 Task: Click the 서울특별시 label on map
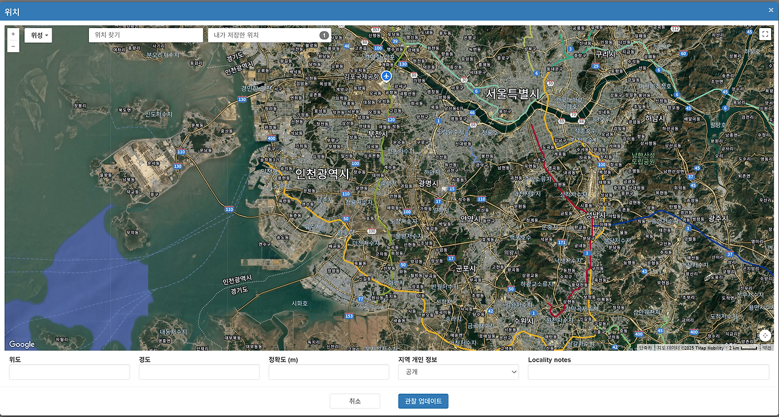pos(513,94)
